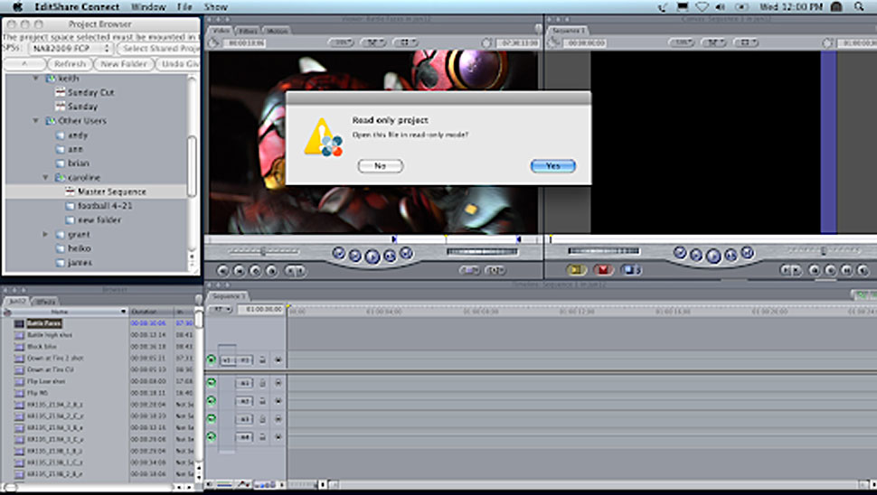Collapse the Other Users group

tap(36, 121)
